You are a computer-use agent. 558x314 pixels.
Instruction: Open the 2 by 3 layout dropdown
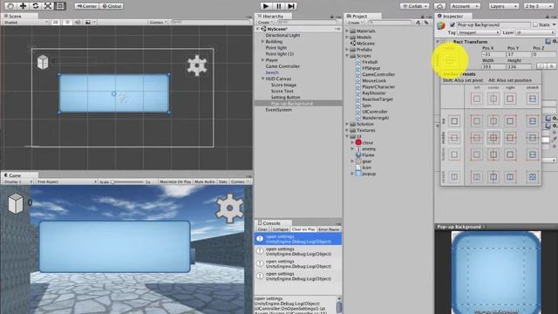point(539,6)
